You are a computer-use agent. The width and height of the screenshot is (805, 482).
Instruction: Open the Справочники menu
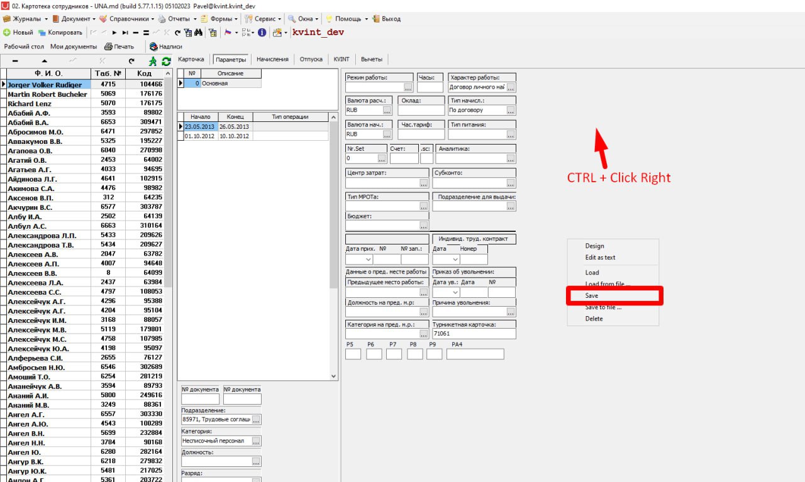(128, 19)
